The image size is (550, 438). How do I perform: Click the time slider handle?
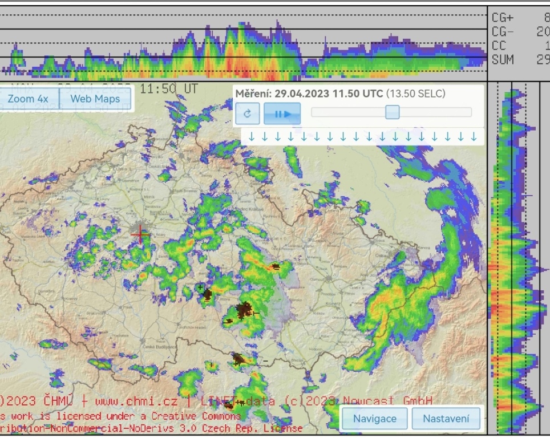[x=392, y=112]
